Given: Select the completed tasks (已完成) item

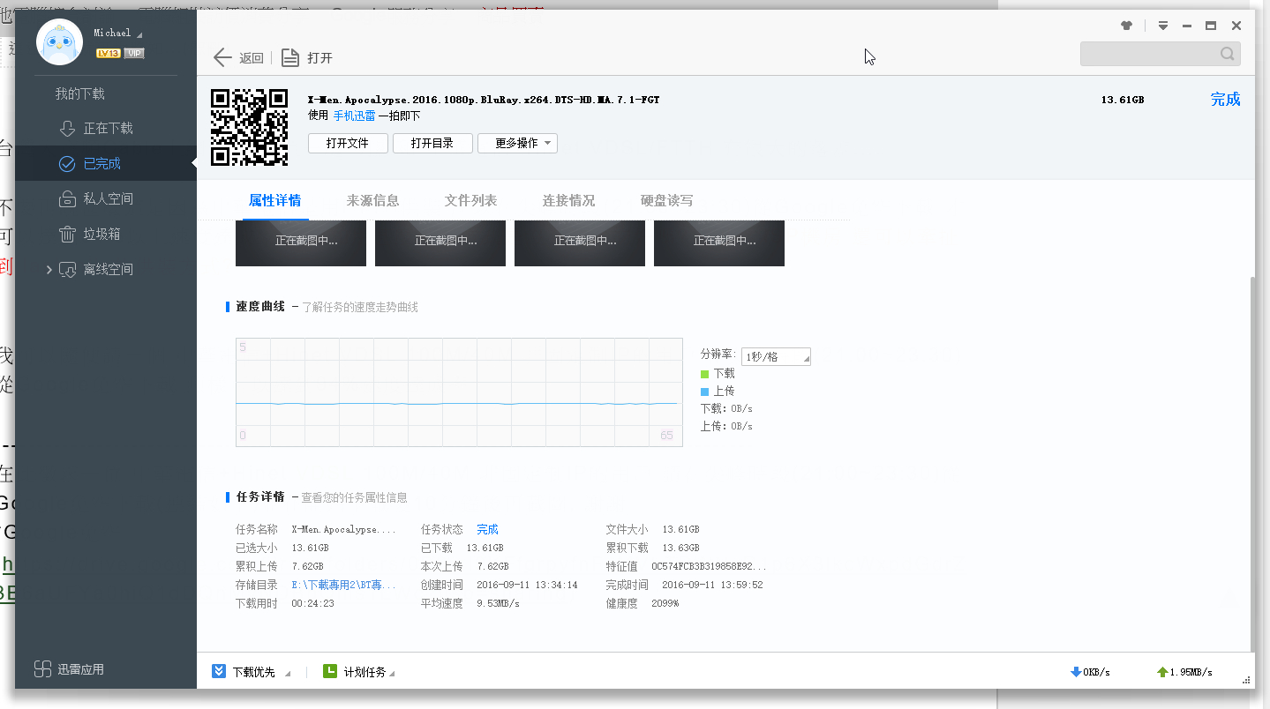Looking at the screenshot, I should tap(106, 163).
